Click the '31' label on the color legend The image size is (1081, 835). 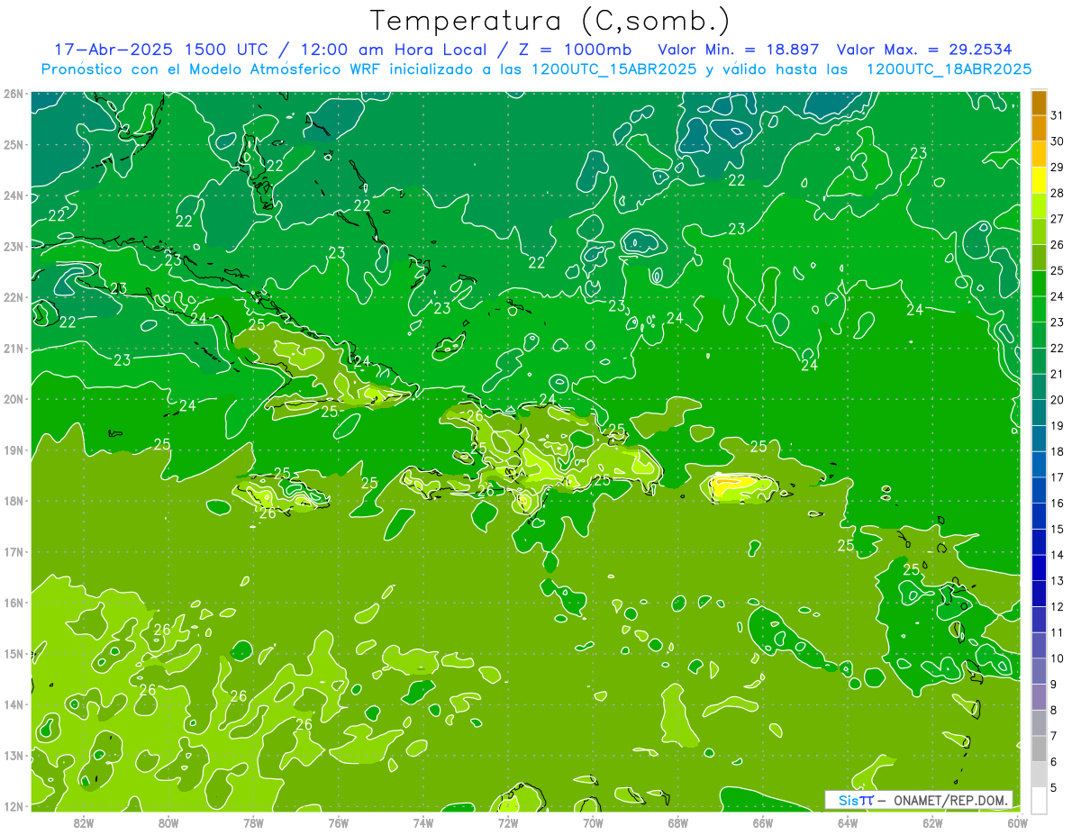click(1057, 116)
